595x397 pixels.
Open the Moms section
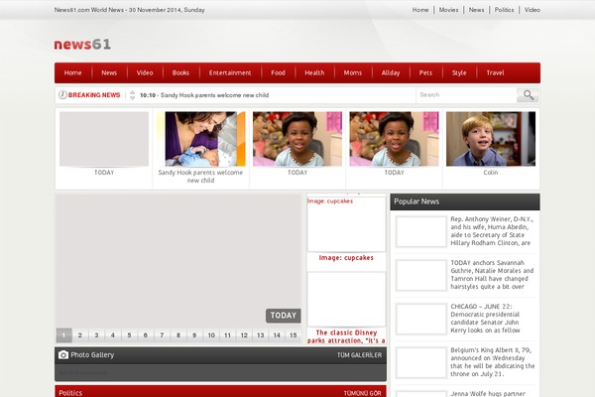click(352, 72)
